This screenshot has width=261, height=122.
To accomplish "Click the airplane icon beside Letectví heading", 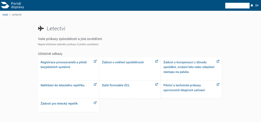I will (x=41, y=29).
